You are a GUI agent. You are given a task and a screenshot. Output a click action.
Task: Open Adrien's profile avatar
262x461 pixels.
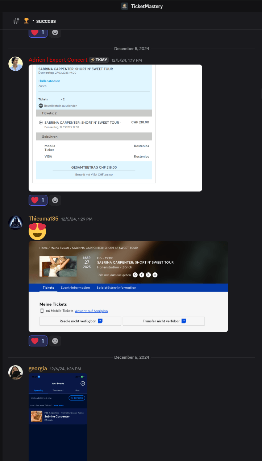point(16,64)
